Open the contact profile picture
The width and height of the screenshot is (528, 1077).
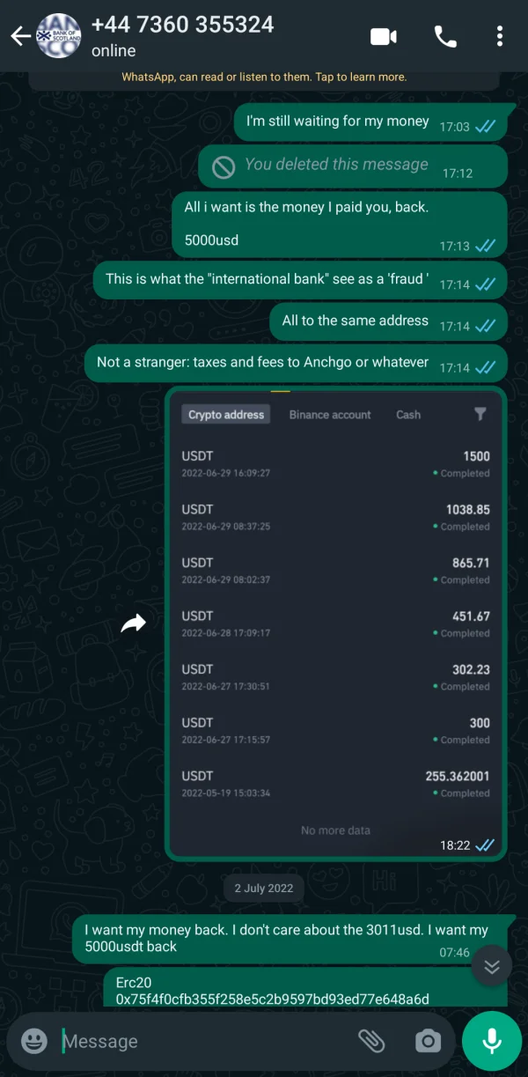[x=59, y=36]
